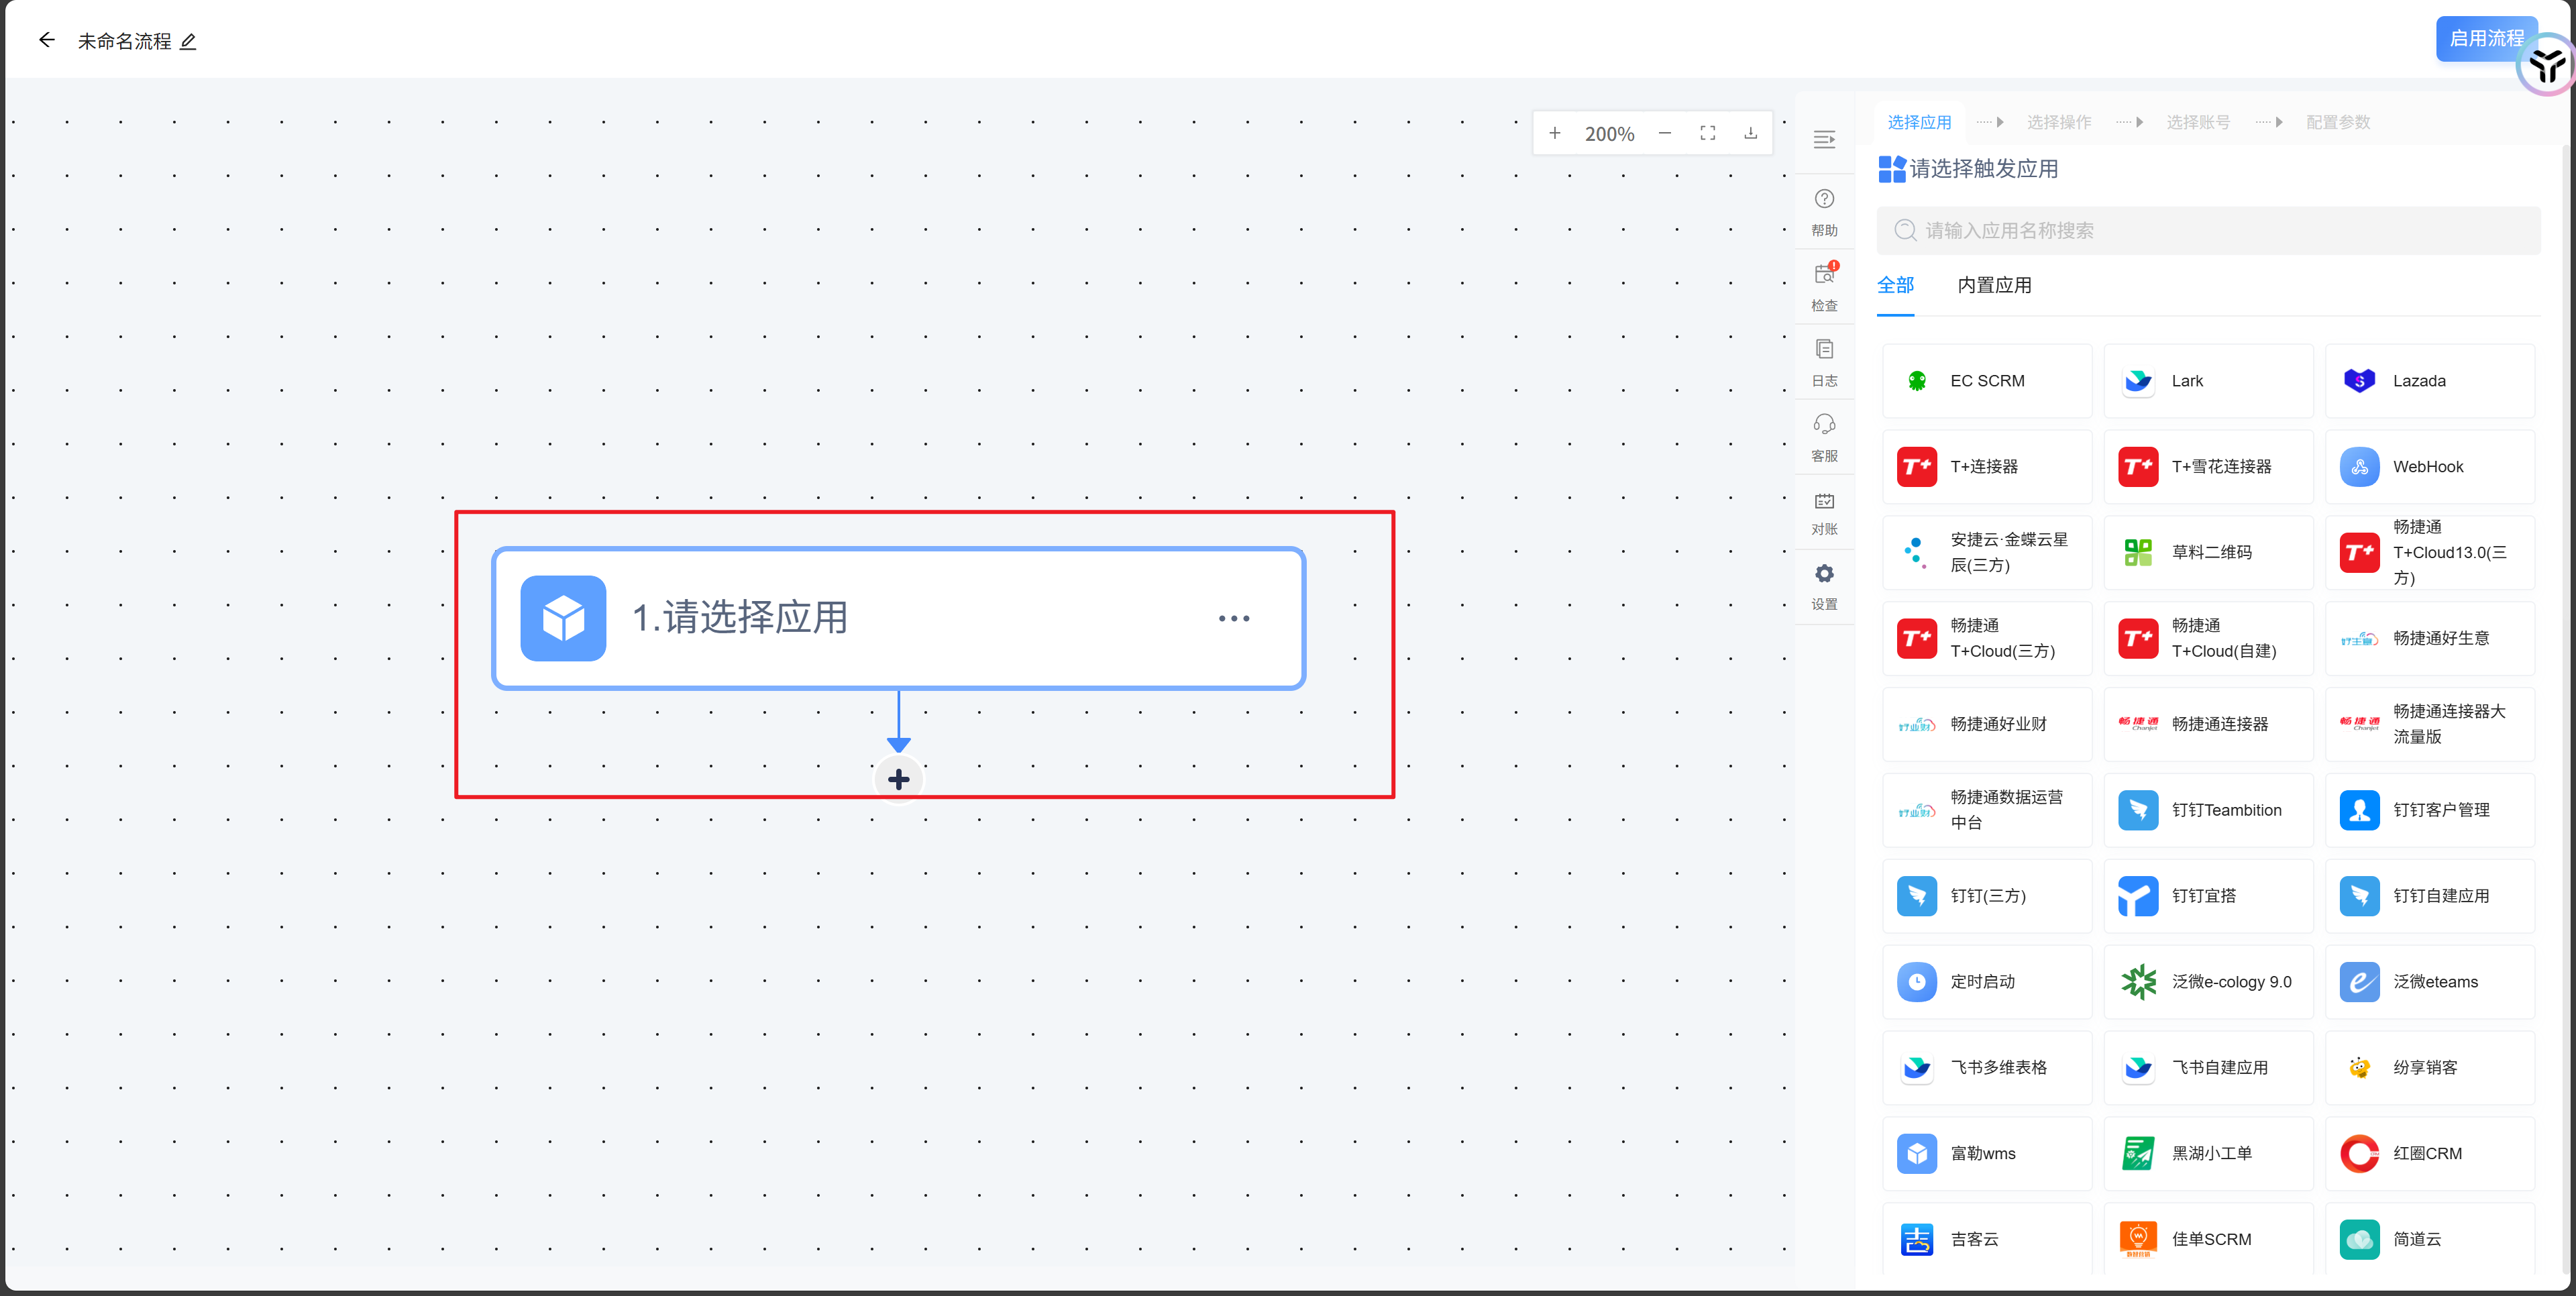Switch to the 内置应用 tab

coord(1994,285)
